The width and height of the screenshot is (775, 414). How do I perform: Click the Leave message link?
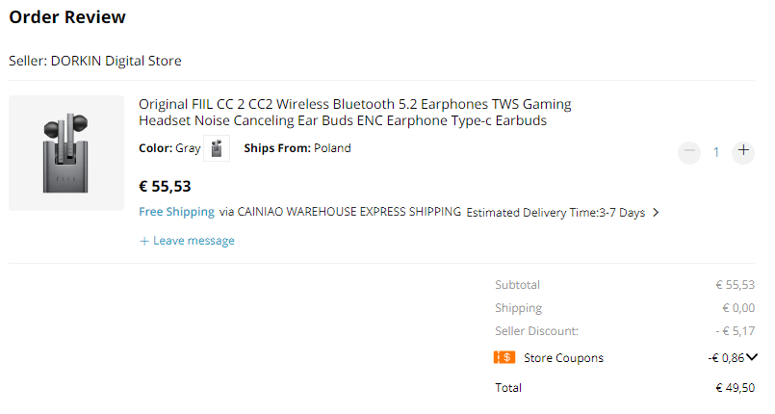[x=194, y=241]
